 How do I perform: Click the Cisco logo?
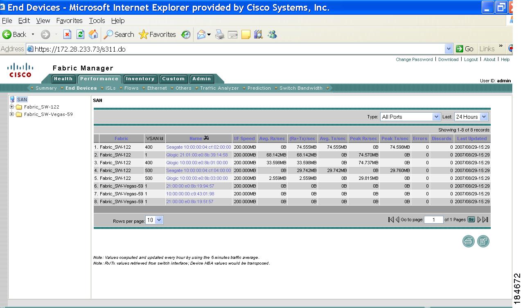coord(20,69)
